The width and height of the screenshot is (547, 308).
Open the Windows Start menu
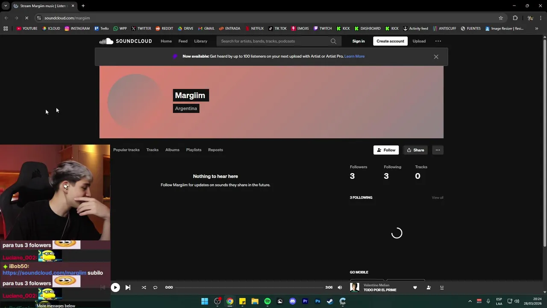(205, 301)
